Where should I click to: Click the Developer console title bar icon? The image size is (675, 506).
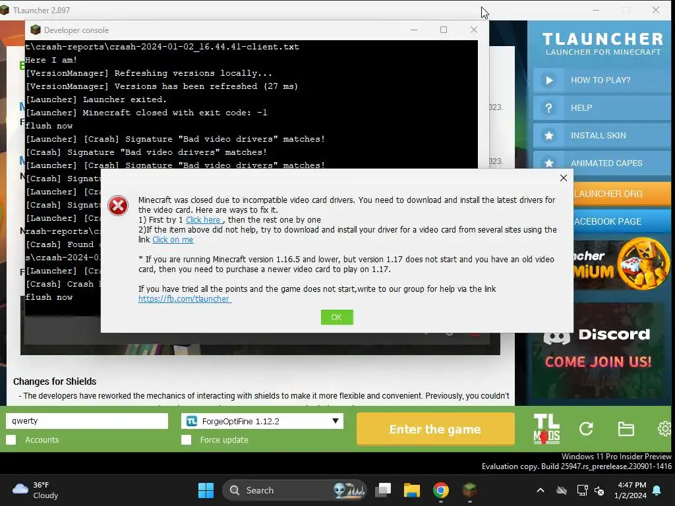[x=36, y=30]
